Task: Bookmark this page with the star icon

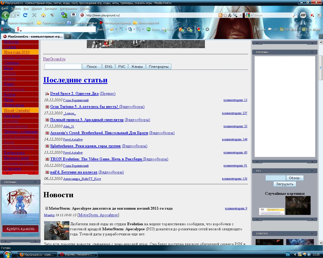Action: [225, 15]
